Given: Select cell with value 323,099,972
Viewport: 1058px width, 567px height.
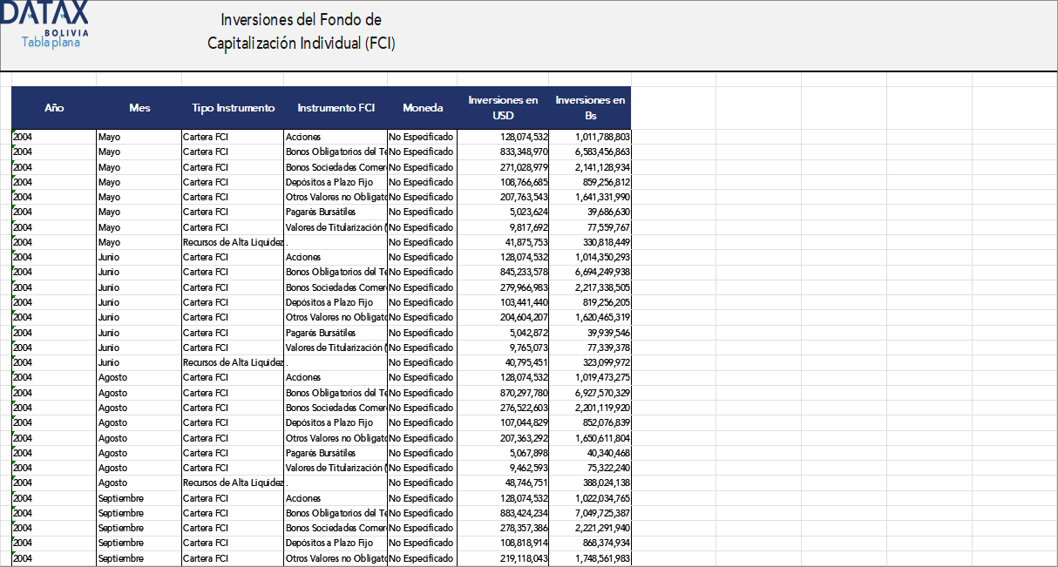Looking at the screenshot, I should (x=591, y=362).
